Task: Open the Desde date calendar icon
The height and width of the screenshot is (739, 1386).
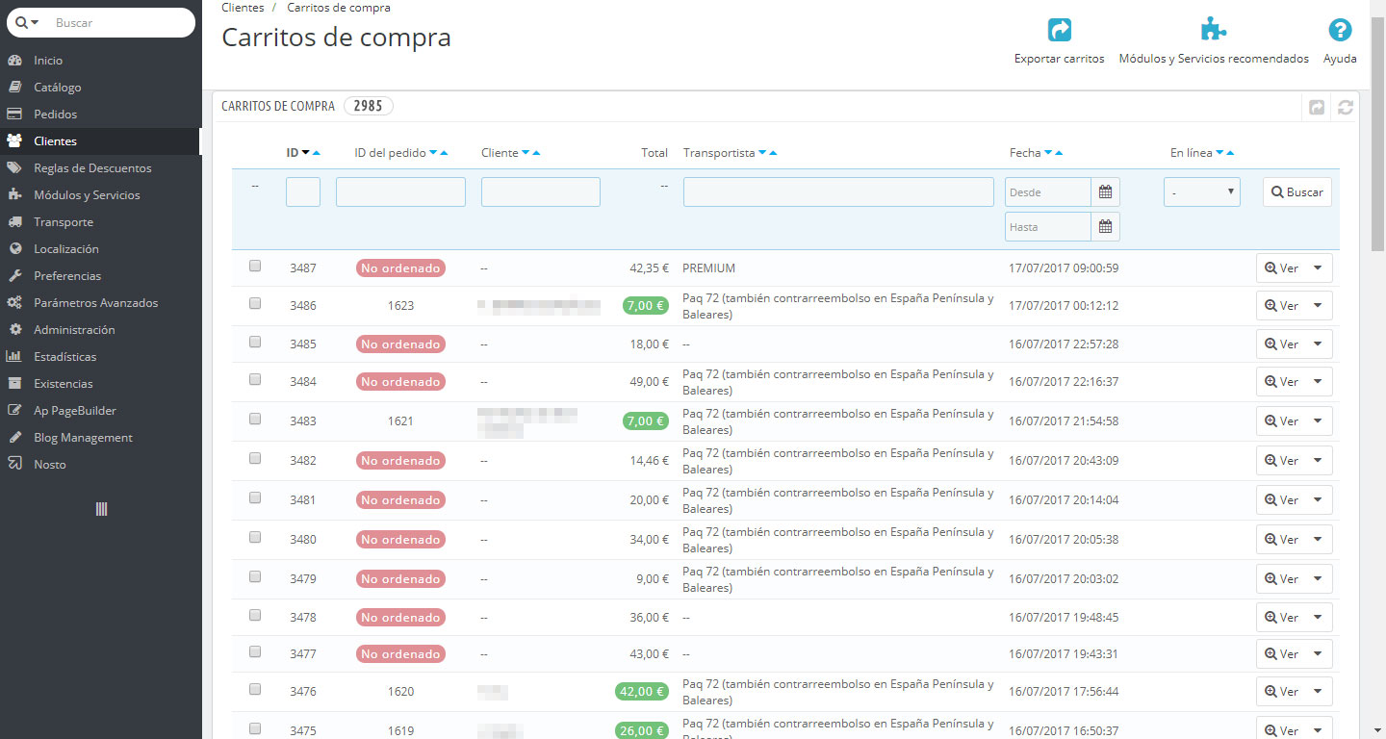Action: [1105, 192]
